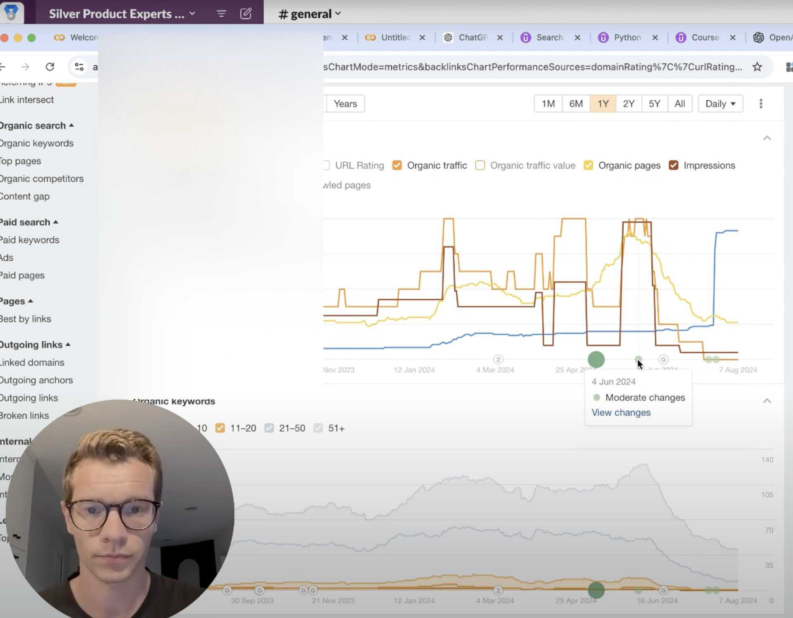Open Top pages in sidebar
The height and width of the screenshot is (618, 793).
21,161
